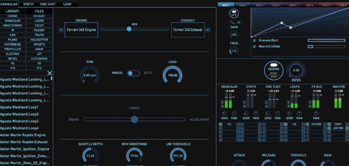This screenshot has width=349, height=166.
Task: Click the library search input field
Action: (23, 73)
